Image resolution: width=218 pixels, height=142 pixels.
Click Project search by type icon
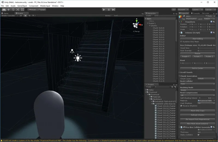172,87
